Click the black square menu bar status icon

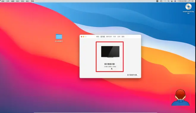tap(157, 1)
